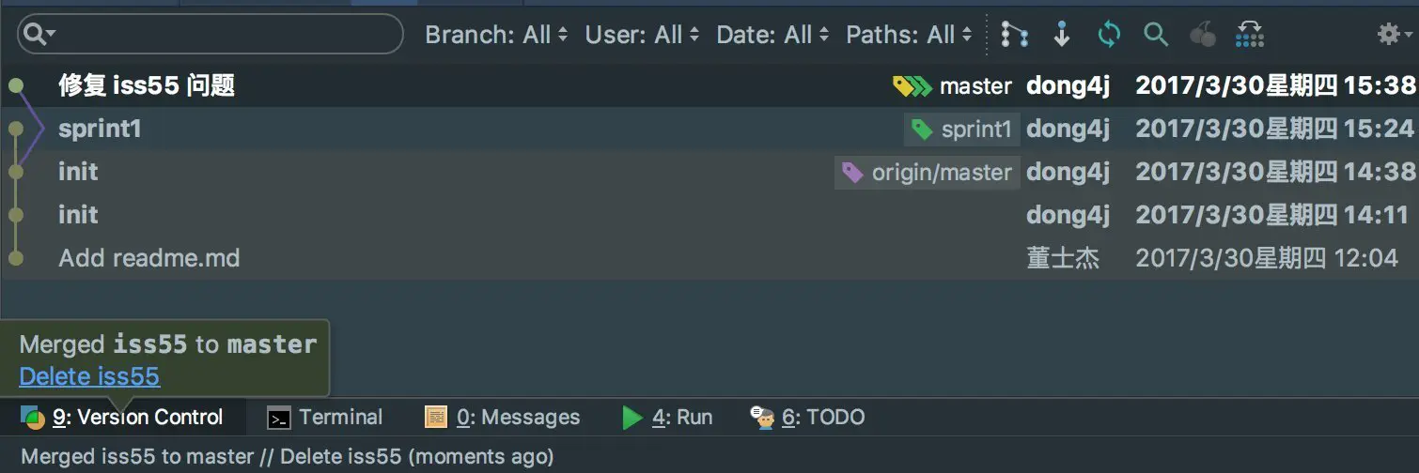
Task: Open the TODO tool window tab
Action: tap(808, 418)
